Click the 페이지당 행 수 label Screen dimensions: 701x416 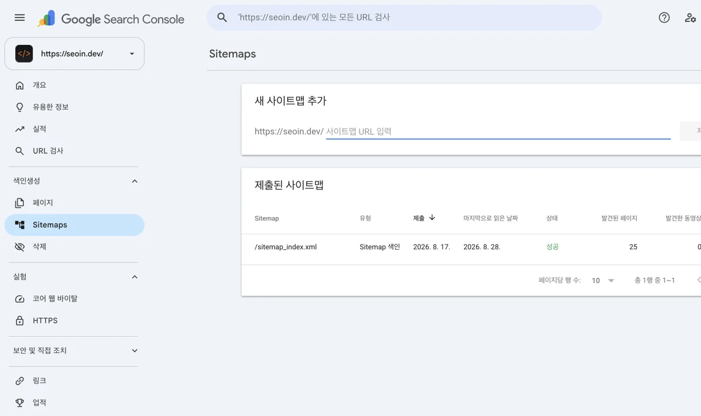[560, 281]
